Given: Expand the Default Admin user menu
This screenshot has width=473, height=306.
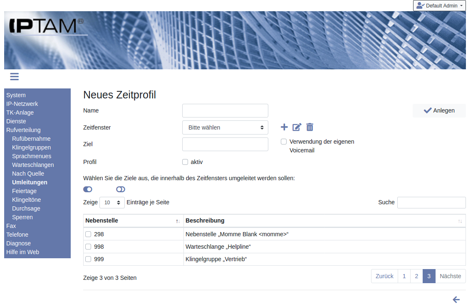Looking at the screenshot, I should [439, 6].
